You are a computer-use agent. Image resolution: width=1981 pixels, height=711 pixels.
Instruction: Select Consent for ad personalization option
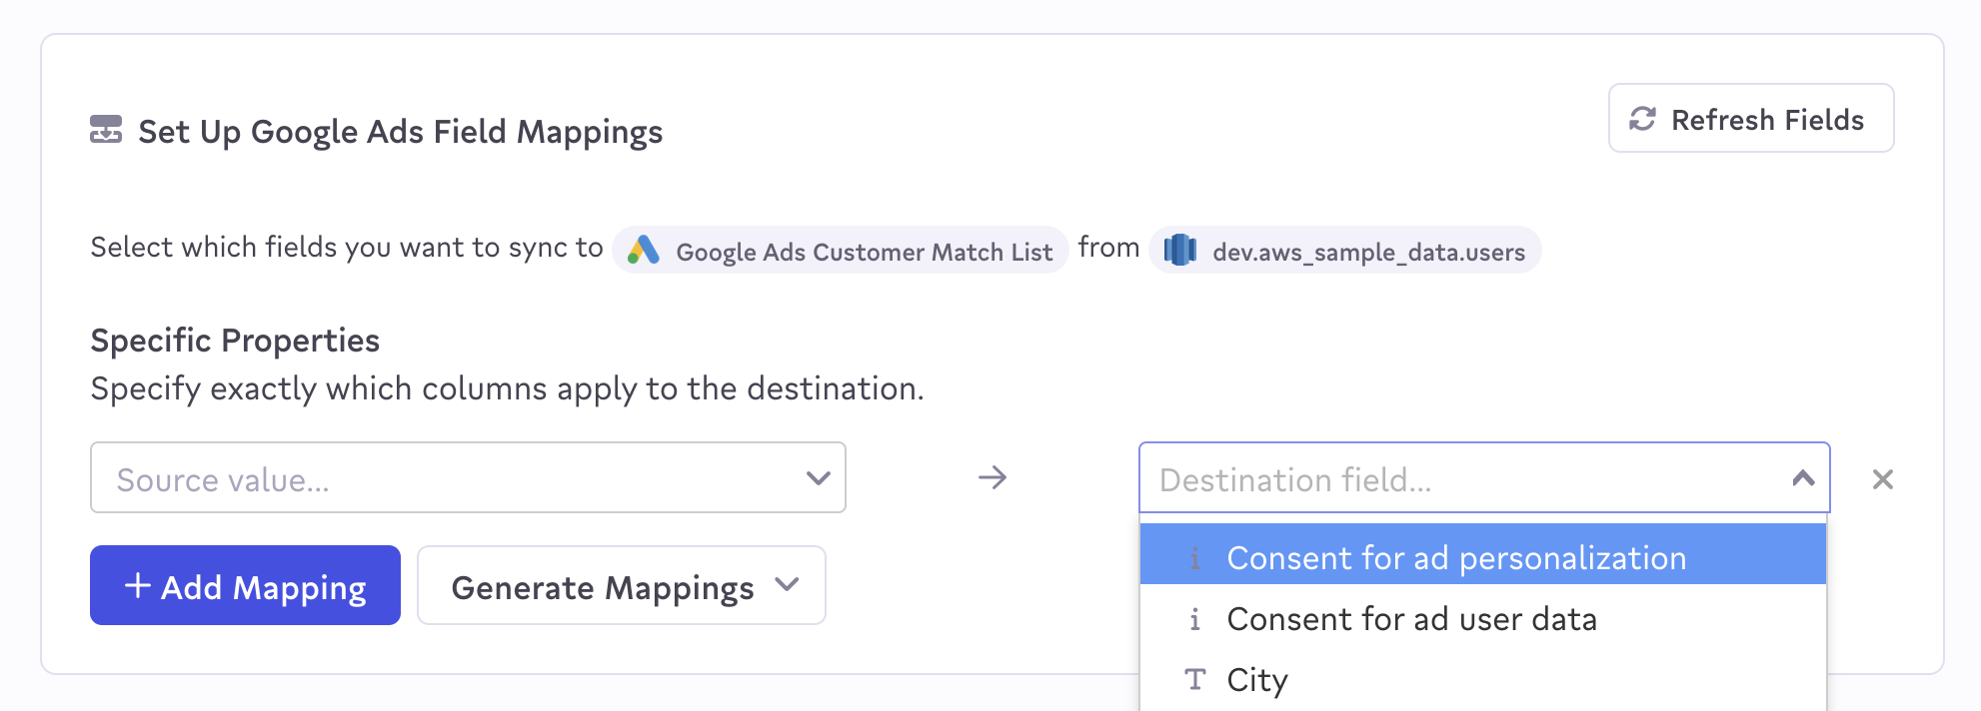pyautogui.click(x=1455, y=558)
